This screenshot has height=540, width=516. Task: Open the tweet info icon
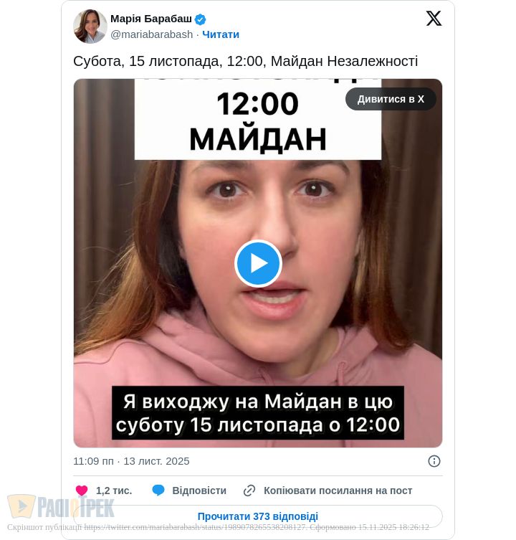pos(434,461)
